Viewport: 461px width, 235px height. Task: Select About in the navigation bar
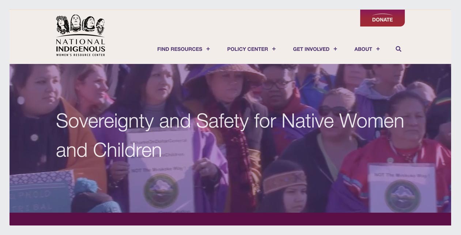tap(363, 49)
